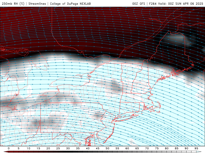Click the '0' colorbar value label

point(9,148)
